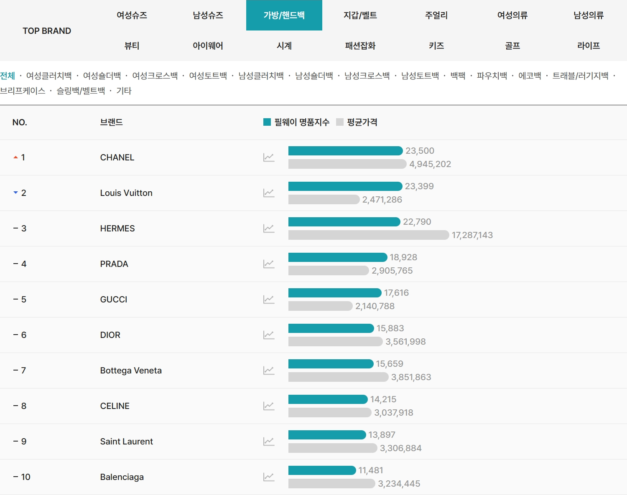627x495 pixels.
Task: Filter by 기타 subcategory
Action: click(x=124, y=91)
